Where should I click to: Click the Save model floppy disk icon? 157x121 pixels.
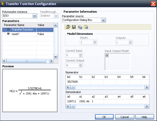74,27
